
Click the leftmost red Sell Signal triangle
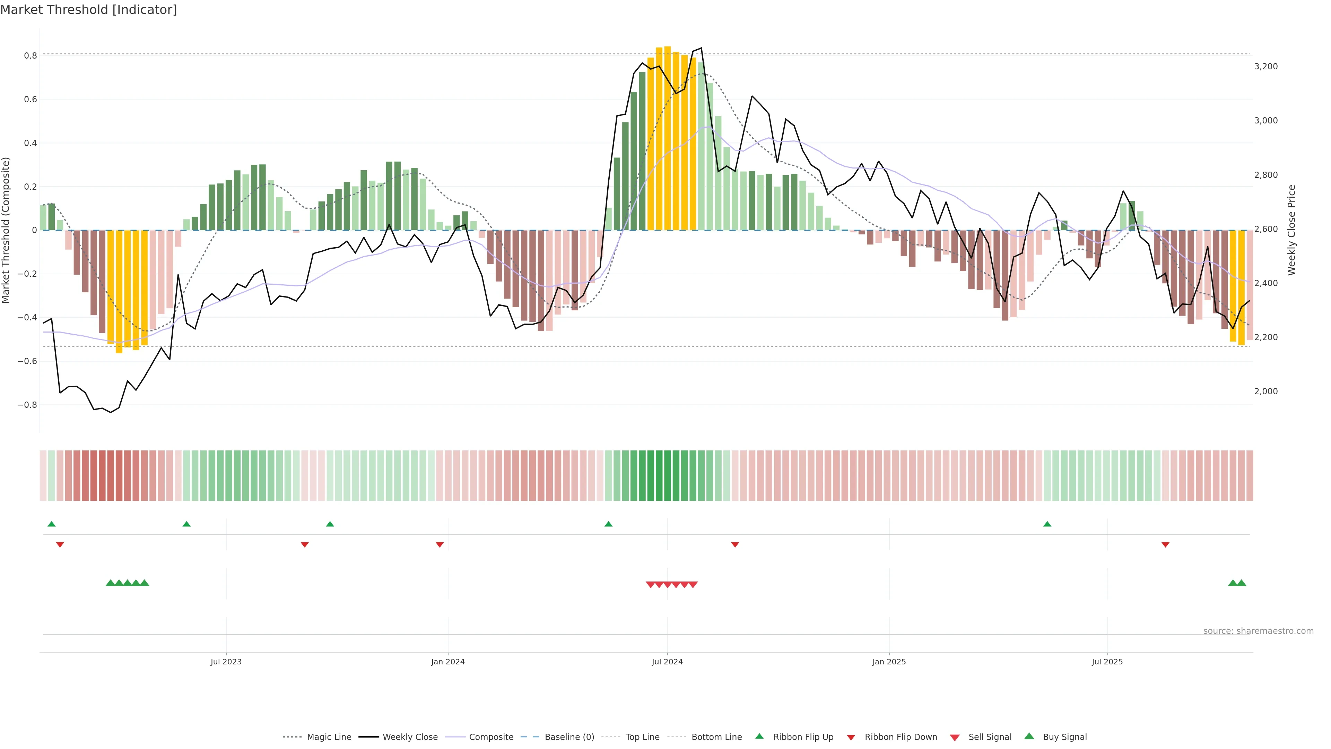click(651, 585)
